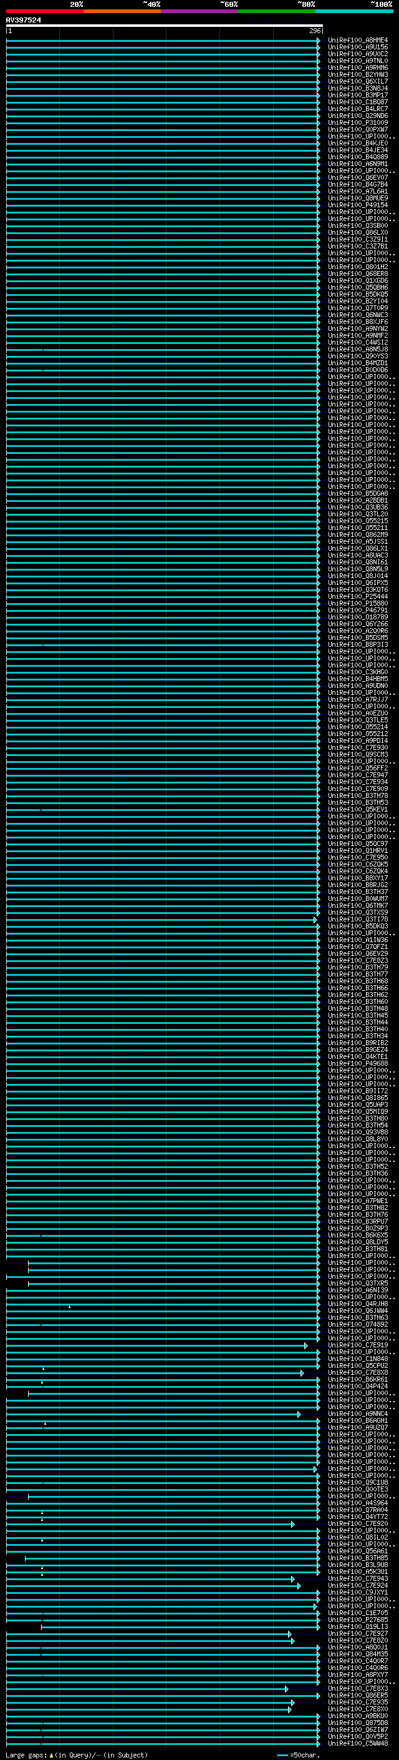
Task: Click the green ~80% identity color bar
Action: pos(277,11)
